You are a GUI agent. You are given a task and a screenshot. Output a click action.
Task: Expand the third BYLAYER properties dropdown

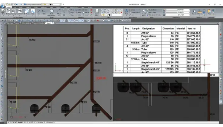(174, 14)
